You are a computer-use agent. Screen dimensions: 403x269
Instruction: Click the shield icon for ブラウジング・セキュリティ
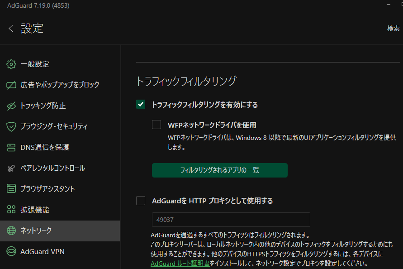[11, 127]
